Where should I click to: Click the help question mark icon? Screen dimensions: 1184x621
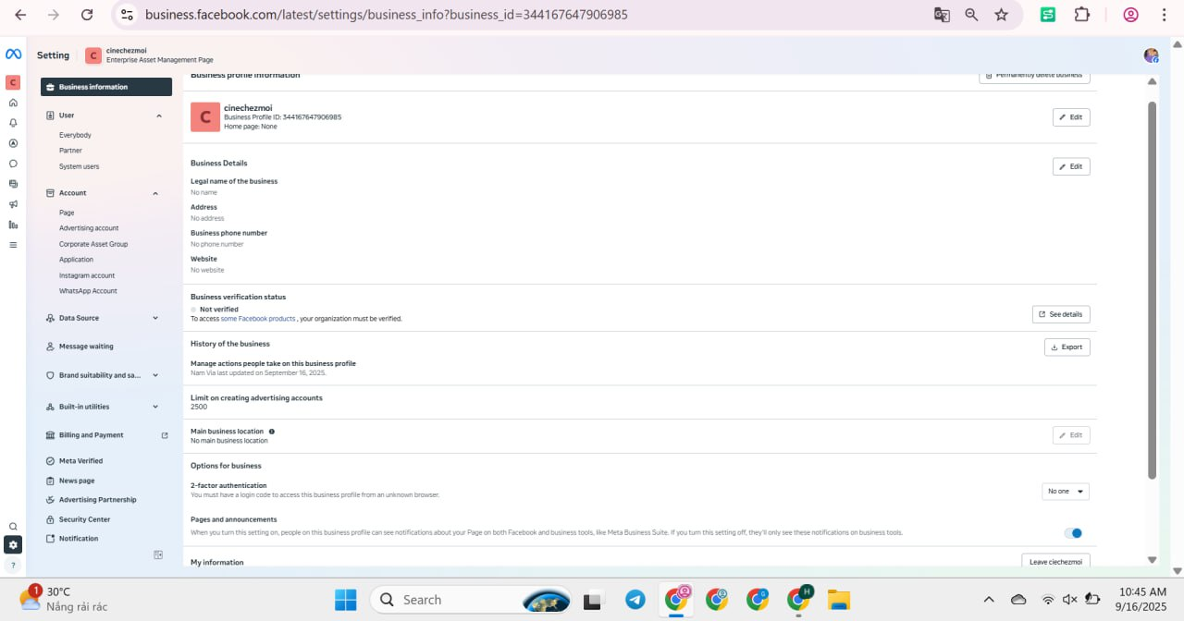pyautogui.click(x=13, y=565)
